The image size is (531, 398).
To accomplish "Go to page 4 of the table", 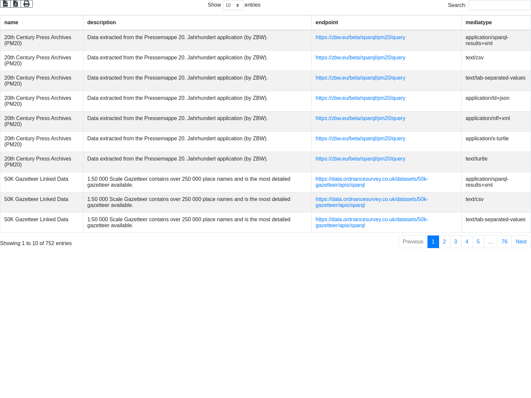I will coord(467,242).
